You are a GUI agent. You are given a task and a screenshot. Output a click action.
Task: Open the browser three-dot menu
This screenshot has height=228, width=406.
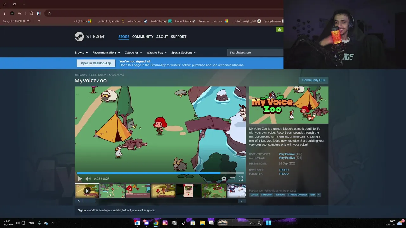4,13
